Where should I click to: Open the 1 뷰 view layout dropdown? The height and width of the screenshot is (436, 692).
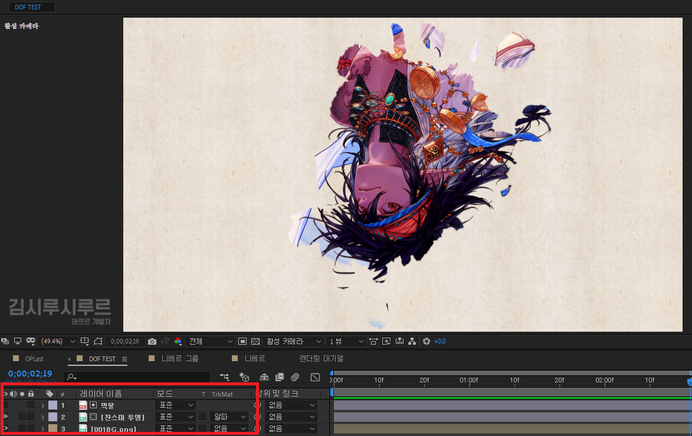pos(346,341)
